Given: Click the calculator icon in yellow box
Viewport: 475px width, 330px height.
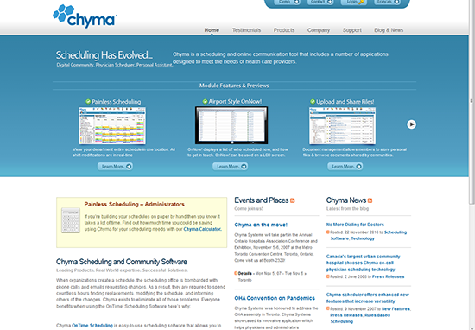Looking at the screenshot, I should pos(71,220).
